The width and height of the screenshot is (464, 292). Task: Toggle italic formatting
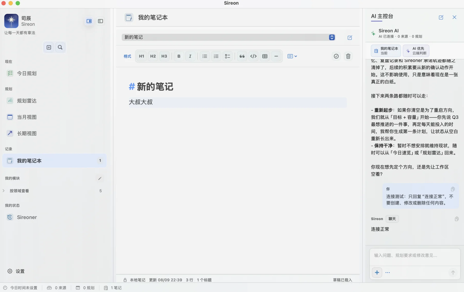pos(190,56)
